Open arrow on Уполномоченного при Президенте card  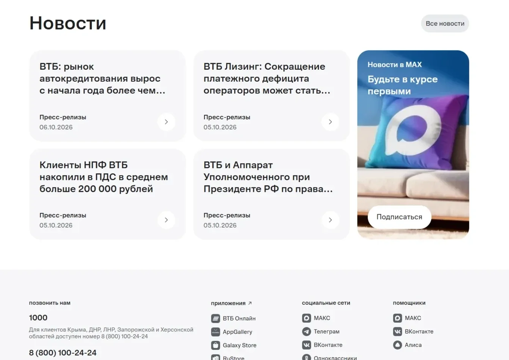click(x=330, y=220)
